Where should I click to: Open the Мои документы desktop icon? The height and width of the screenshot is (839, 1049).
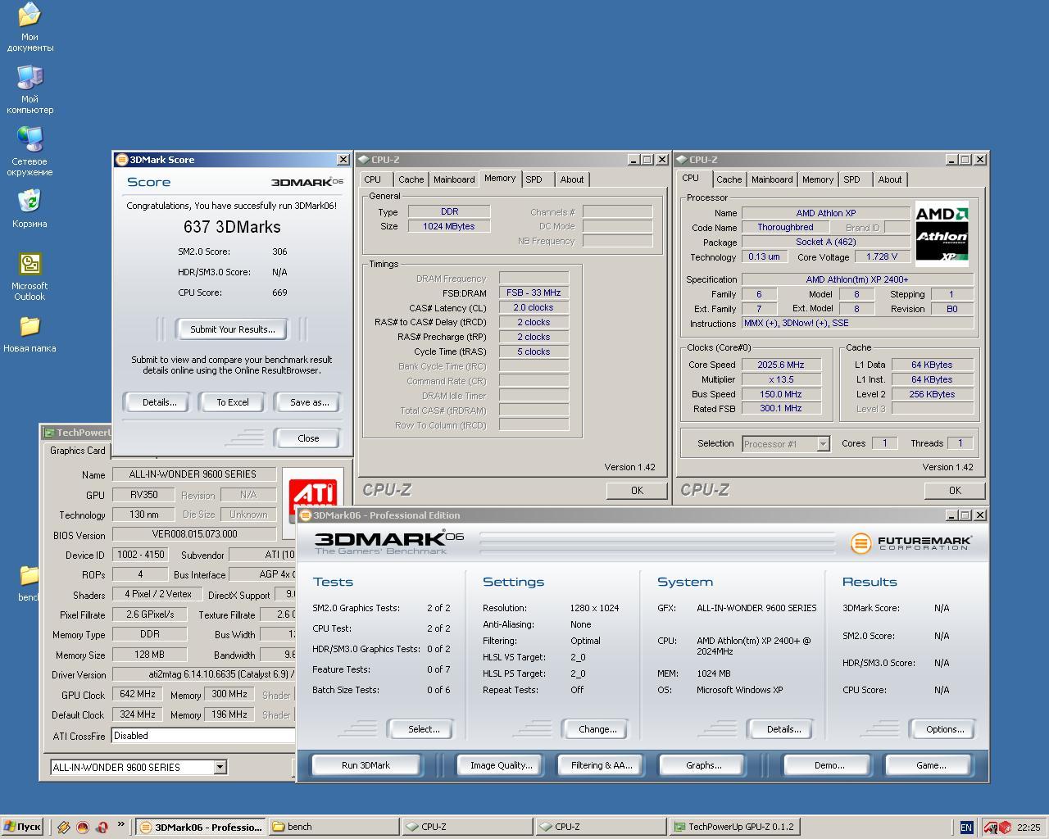(x=30, y=27)
